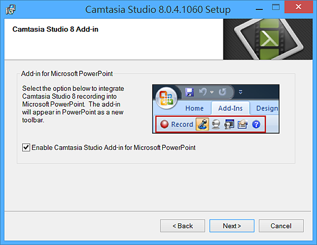Select the Design tab in preview
Screen dimensions: 317x245
coord(267,108)
